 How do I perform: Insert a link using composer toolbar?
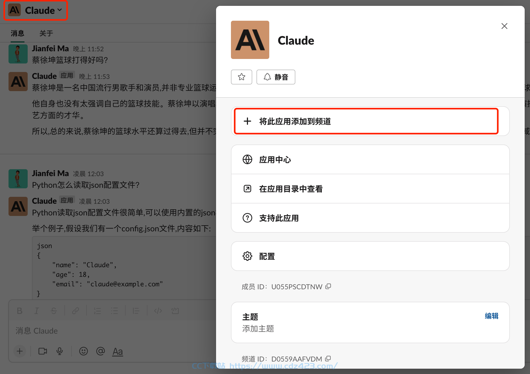coord(75,311)
